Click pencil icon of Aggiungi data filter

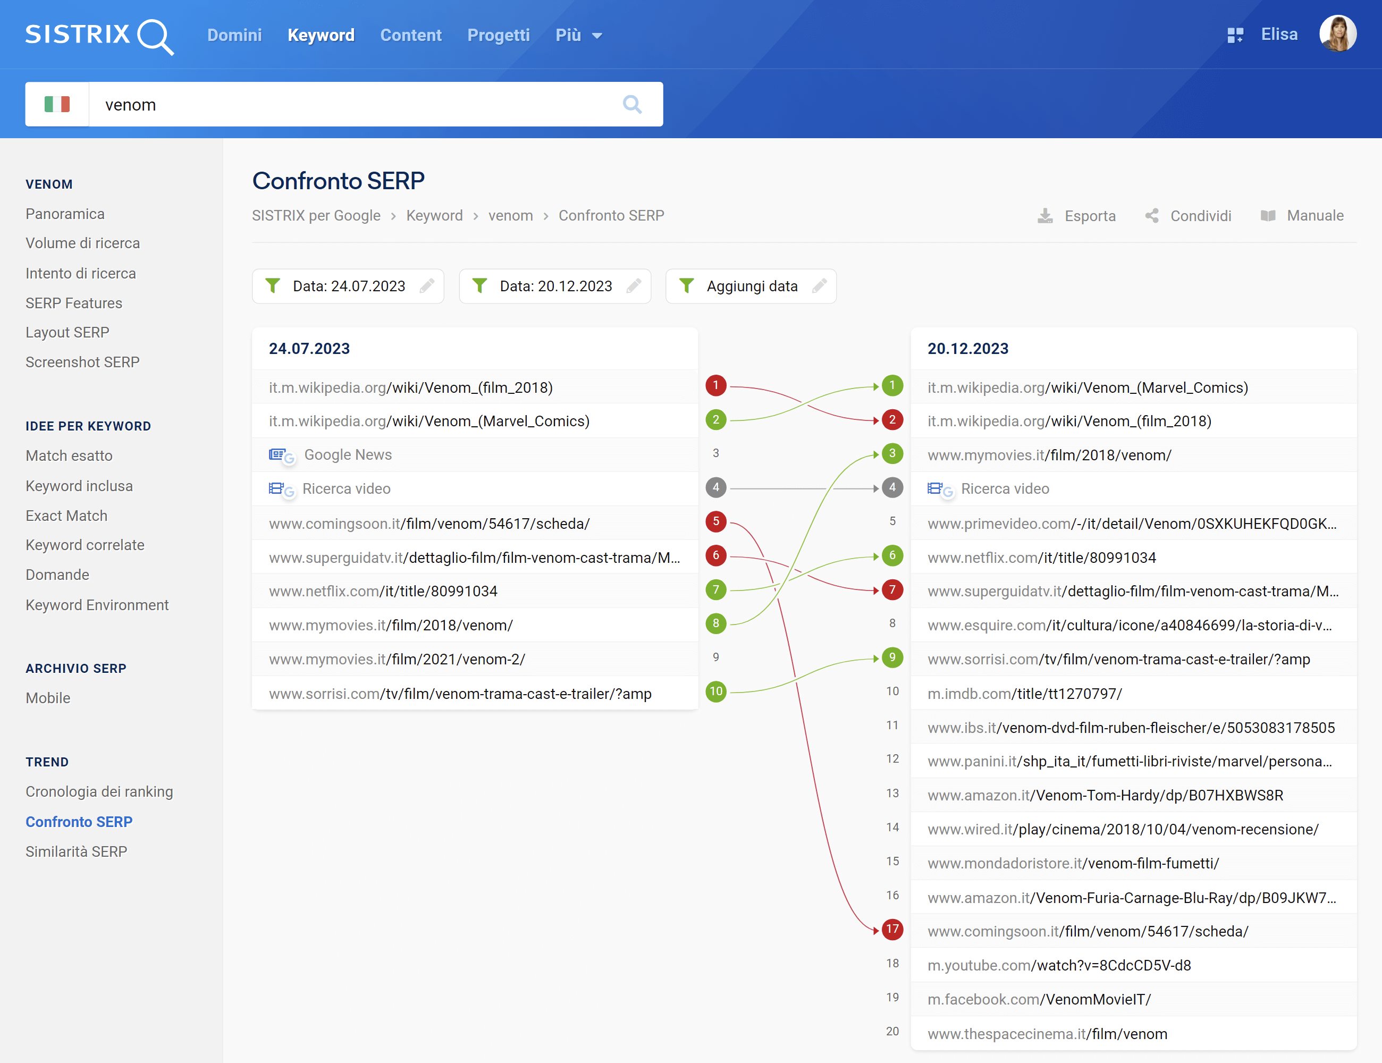(x=820, y=286)
